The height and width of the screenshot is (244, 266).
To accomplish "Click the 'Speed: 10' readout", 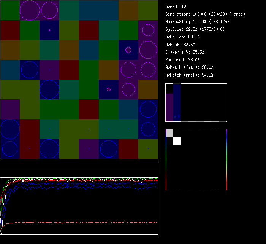I will 176,6.
